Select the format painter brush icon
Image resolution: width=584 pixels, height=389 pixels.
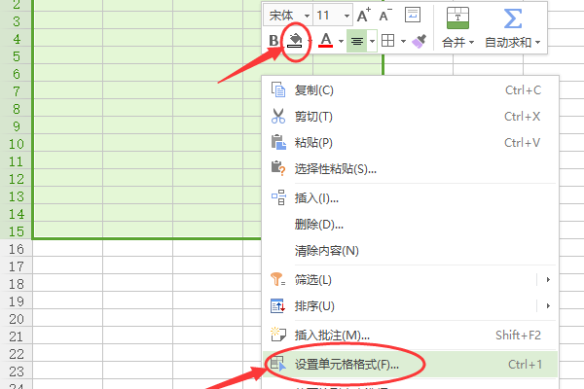419,41
